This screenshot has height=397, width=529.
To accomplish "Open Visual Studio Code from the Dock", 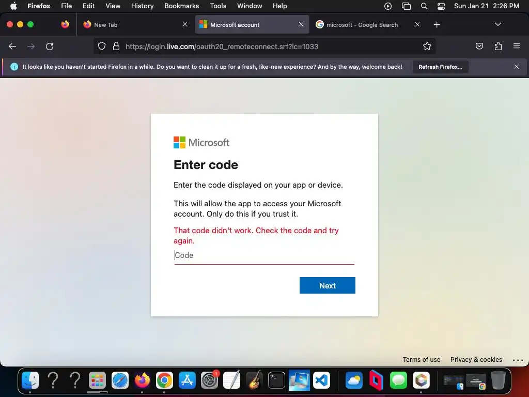I will pyautogui.click(x=321, y=380).
